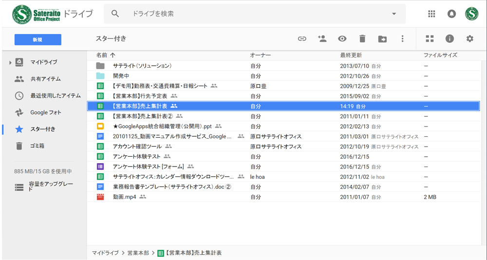Click owner 原口豊 in デモ用 row
Viewport: 487px width, 260px height.
click(x=259, y=86)
